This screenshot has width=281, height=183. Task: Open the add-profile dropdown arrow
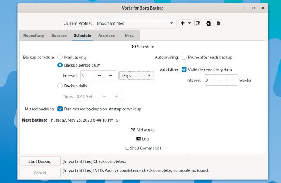pos(189,23)
